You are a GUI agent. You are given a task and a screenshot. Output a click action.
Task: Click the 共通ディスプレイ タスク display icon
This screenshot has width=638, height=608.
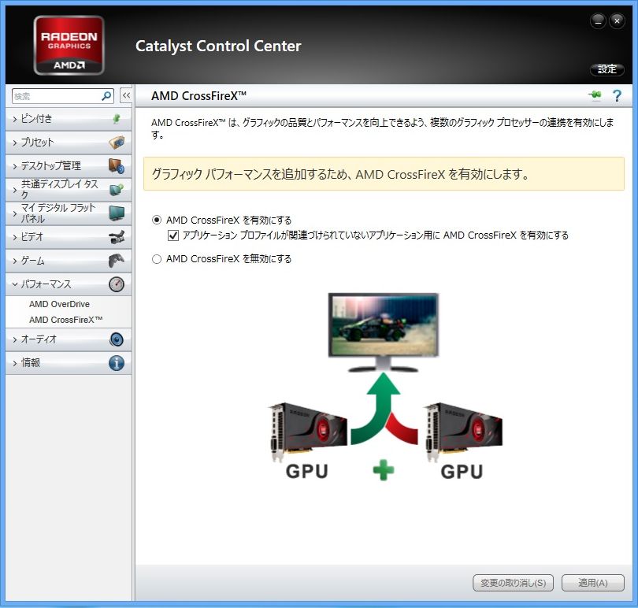coord(117,190)
